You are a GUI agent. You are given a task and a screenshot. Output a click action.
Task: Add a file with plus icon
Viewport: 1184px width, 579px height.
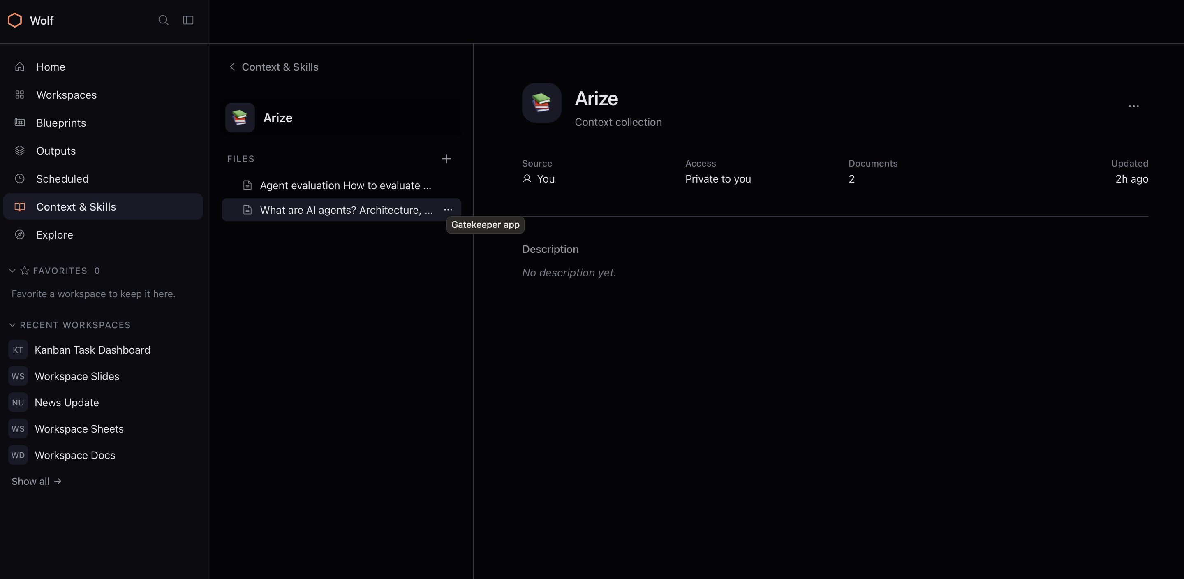pyautogui.click(x=446, y=159)
